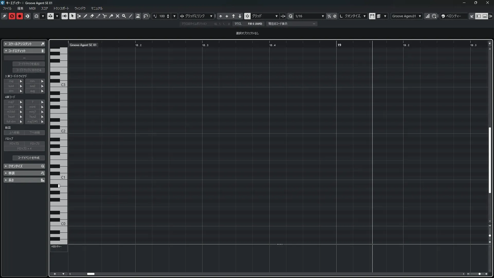Open the MIDI menu
The image size is (494, 278).
pyautogui.click(x=32, y=8)
